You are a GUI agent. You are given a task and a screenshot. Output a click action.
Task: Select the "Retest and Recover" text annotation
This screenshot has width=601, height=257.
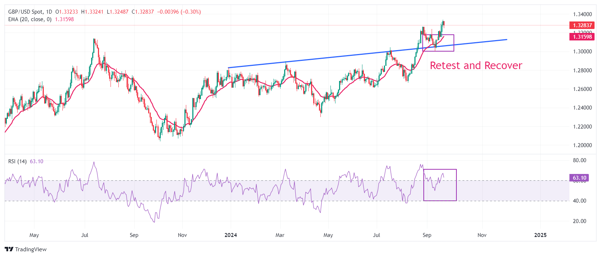(x=476, y=66)
